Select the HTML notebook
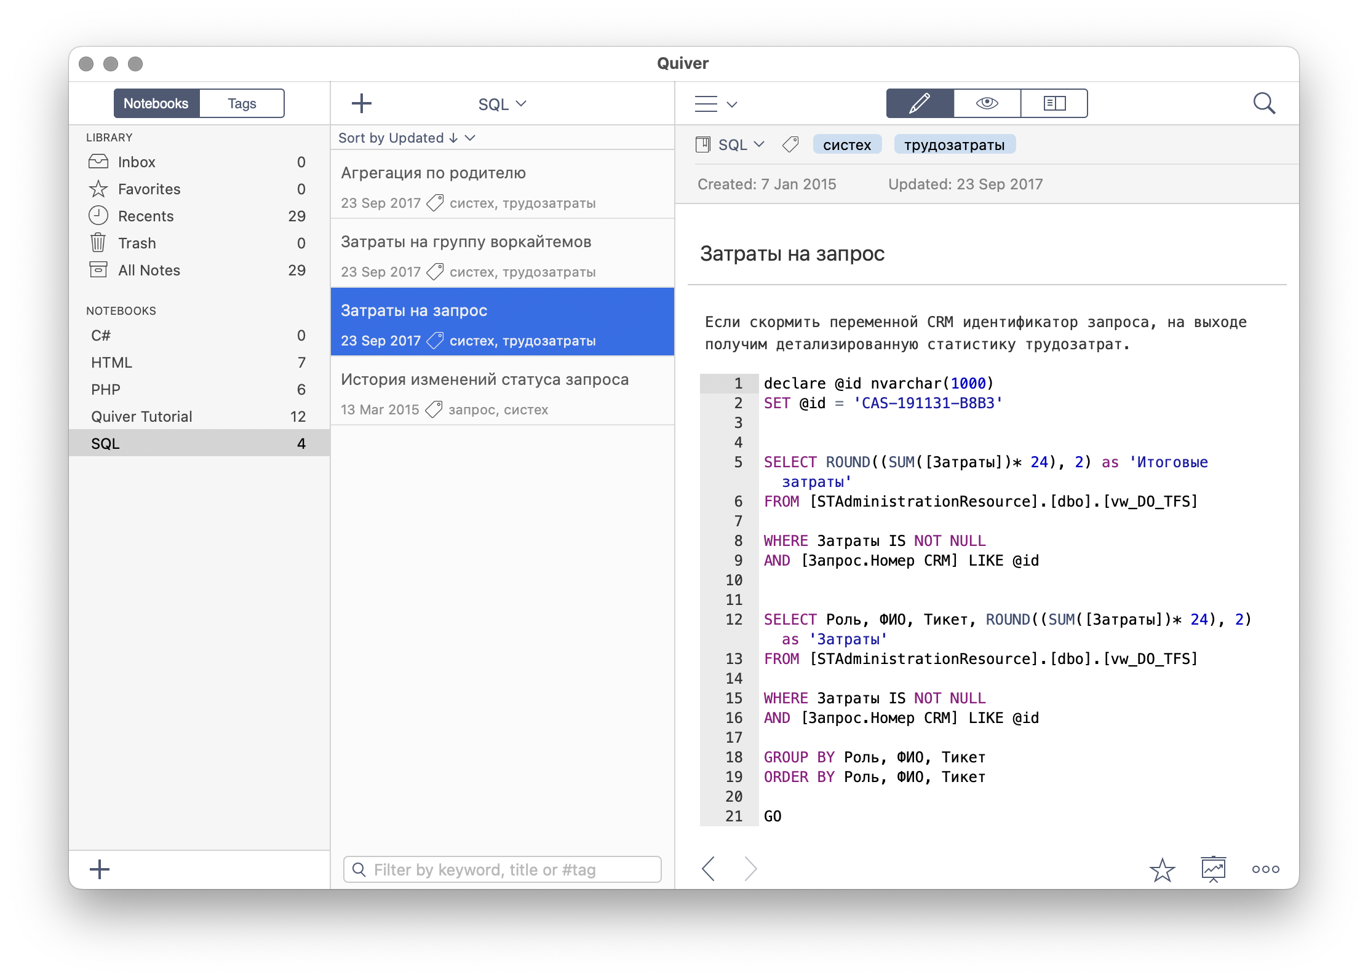Image resolution: width=1368 pixels, height=980 pixels. tap(199, 362)
